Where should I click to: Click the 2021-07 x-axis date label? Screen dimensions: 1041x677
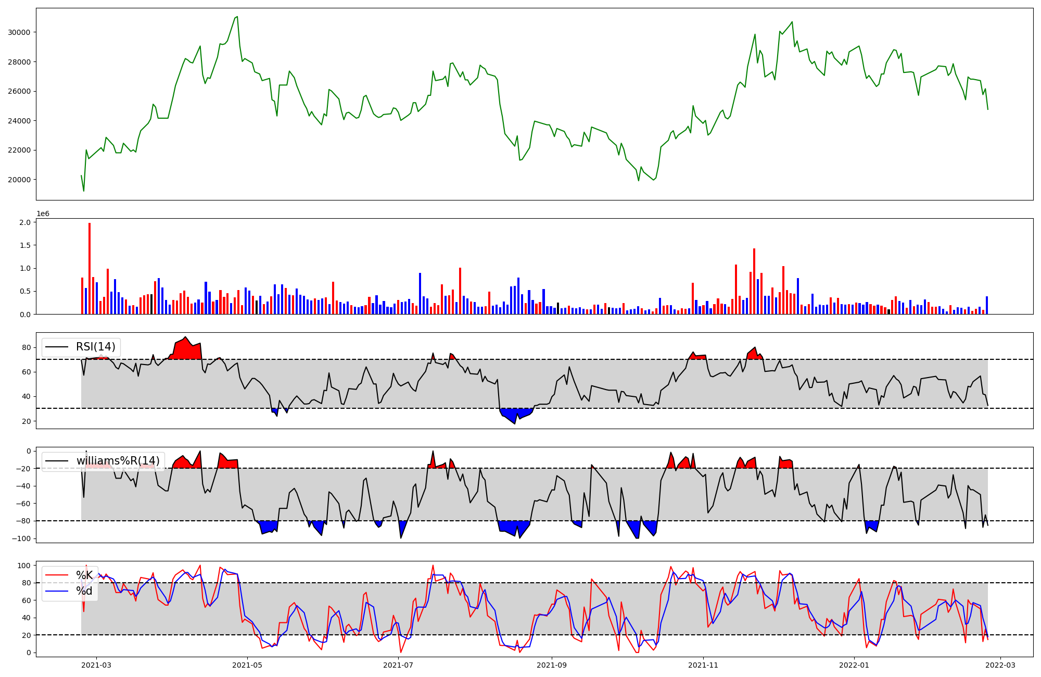click(x=398, y=665)
